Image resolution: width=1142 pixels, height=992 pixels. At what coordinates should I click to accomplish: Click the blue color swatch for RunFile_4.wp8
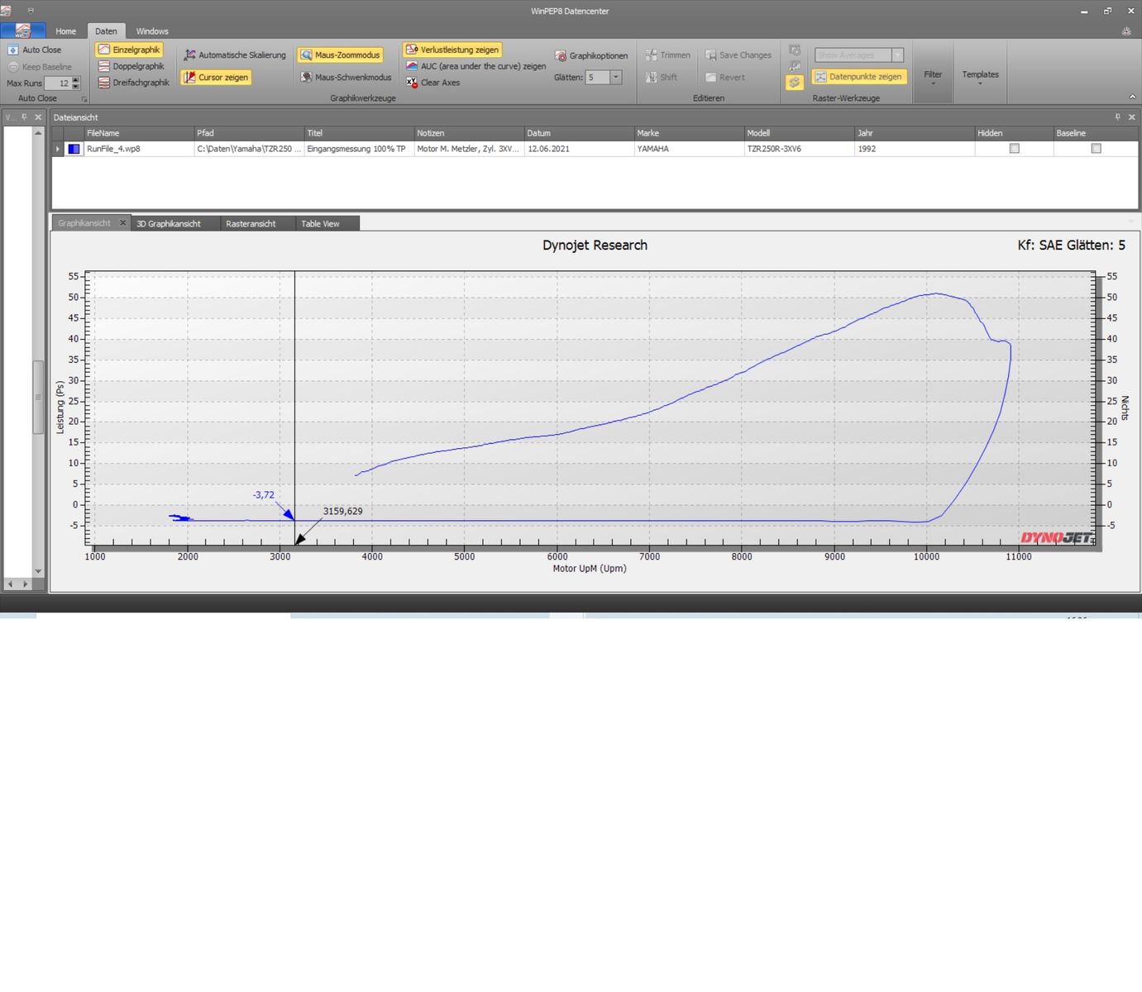coord(74,149)
